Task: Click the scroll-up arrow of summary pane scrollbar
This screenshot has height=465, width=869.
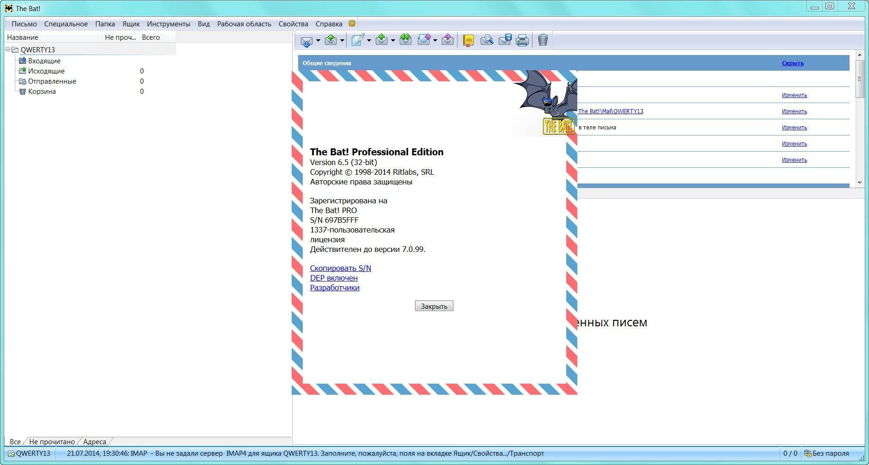Action: (x=860, y=55)
